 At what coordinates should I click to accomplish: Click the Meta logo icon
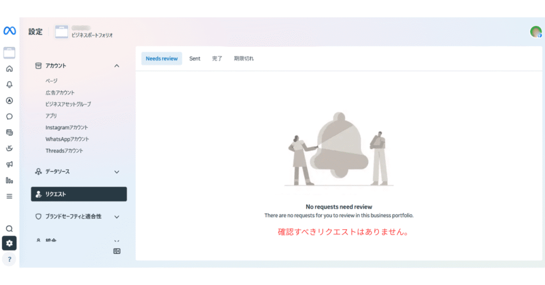pos(10,31)
